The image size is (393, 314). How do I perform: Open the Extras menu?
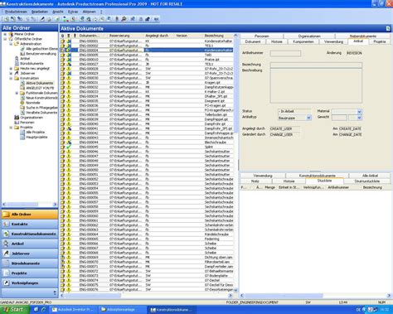tap(73, 12)
